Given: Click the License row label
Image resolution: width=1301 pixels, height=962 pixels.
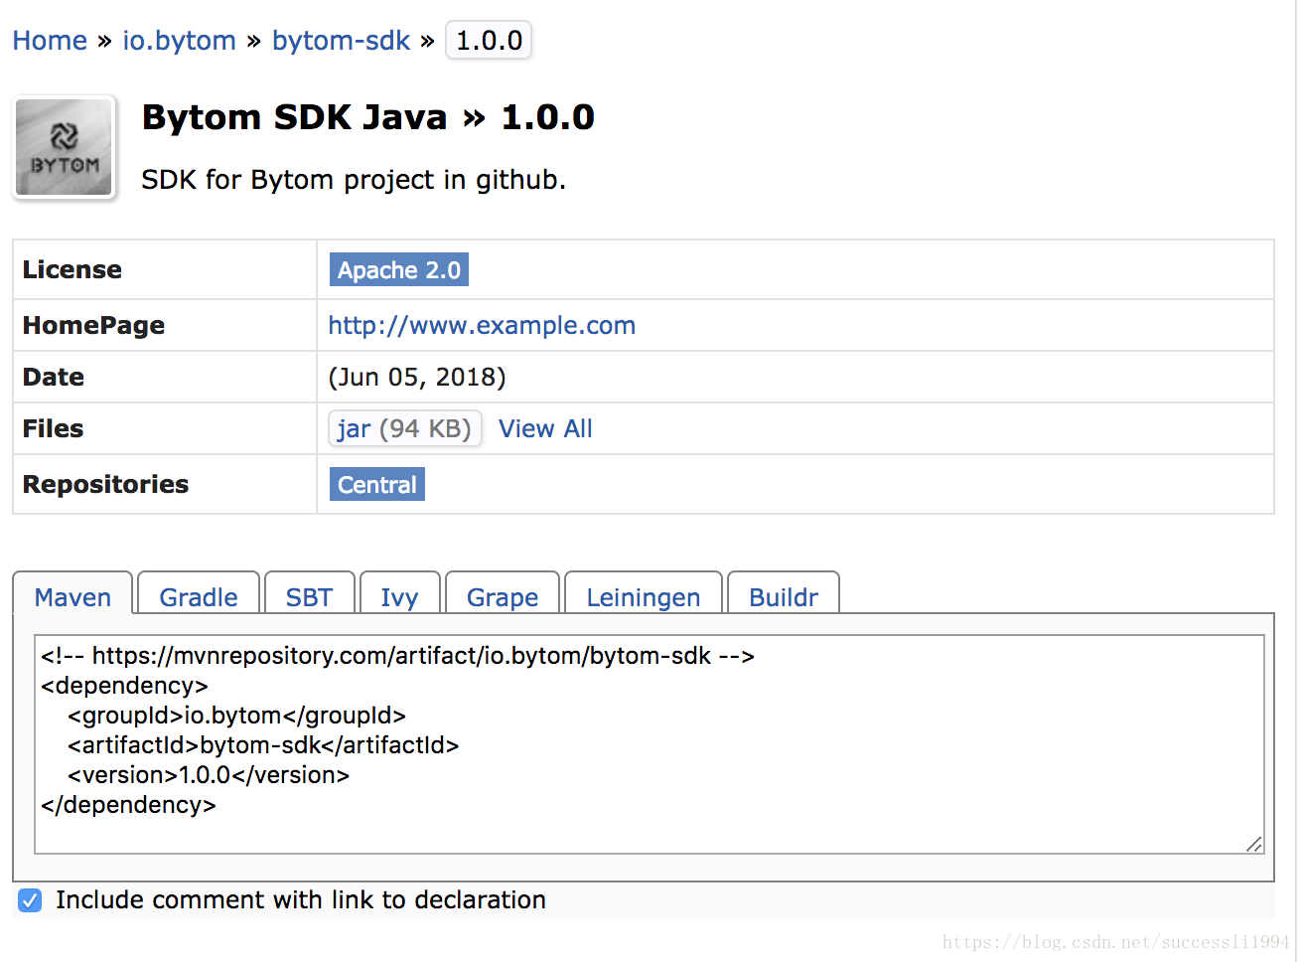Looking at the screenshot, I should coord(72,269).
